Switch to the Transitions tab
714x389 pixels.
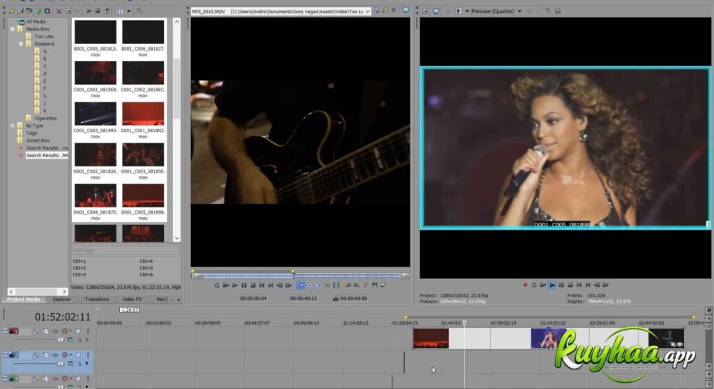point(96,299)
